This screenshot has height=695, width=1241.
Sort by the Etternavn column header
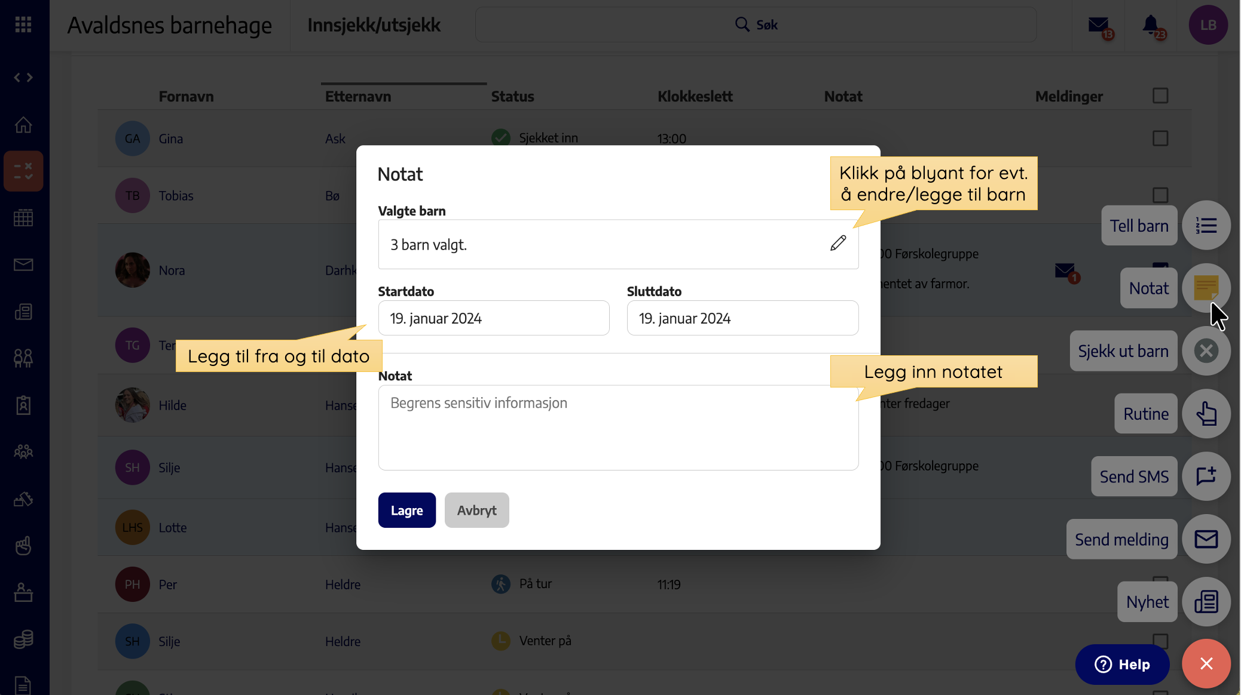358,96
